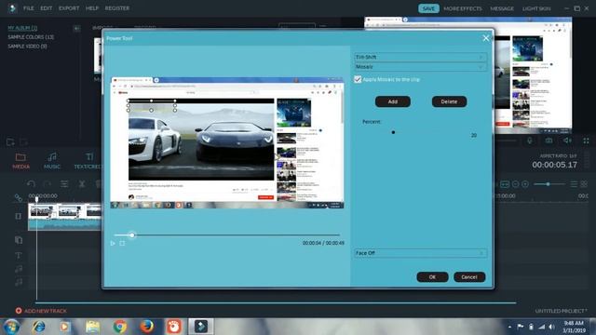This screenshot has width=596, height=335.
Task: Click the first music track icon
Action: point(19,269)
